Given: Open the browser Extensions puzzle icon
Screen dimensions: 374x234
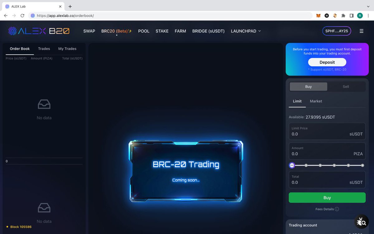Looking at the screenshot, I should tap(343, 16).
